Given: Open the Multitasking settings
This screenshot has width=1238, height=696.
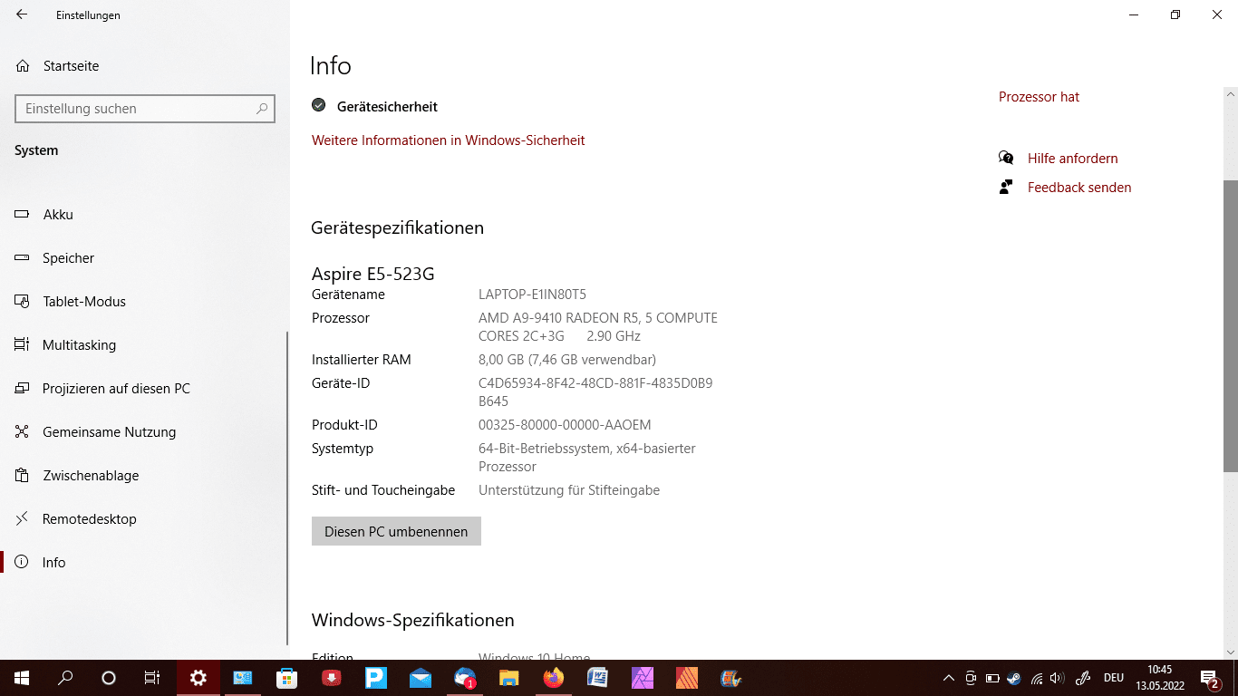Looking at the screenshot, I should pyautogui.click(x=79, y=345).
